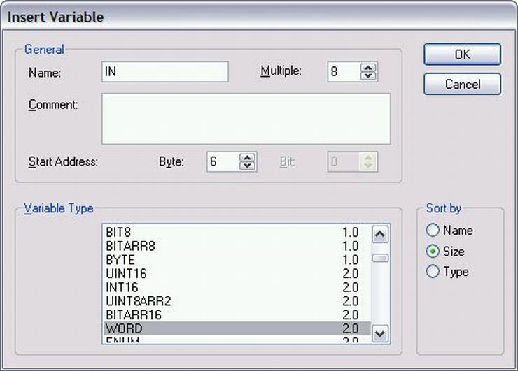The height and width of the screenshot is (371, 518).
Task: Increase the Multiple count with up arrow
Action: 368,68
